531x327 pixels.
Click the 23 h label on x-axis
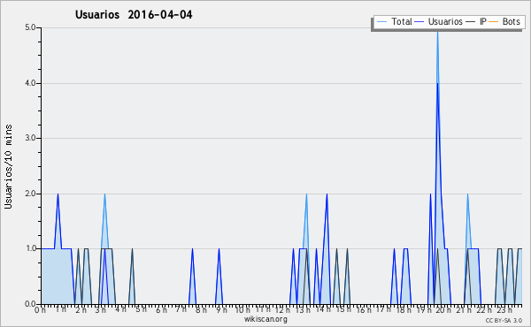(x=504, y=310)
